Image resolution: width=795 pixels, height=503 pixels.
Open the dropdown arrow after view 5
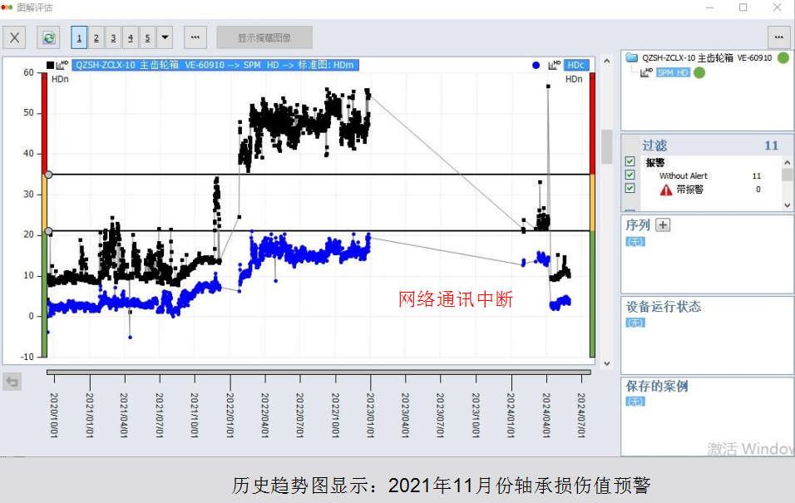point(165,37)
